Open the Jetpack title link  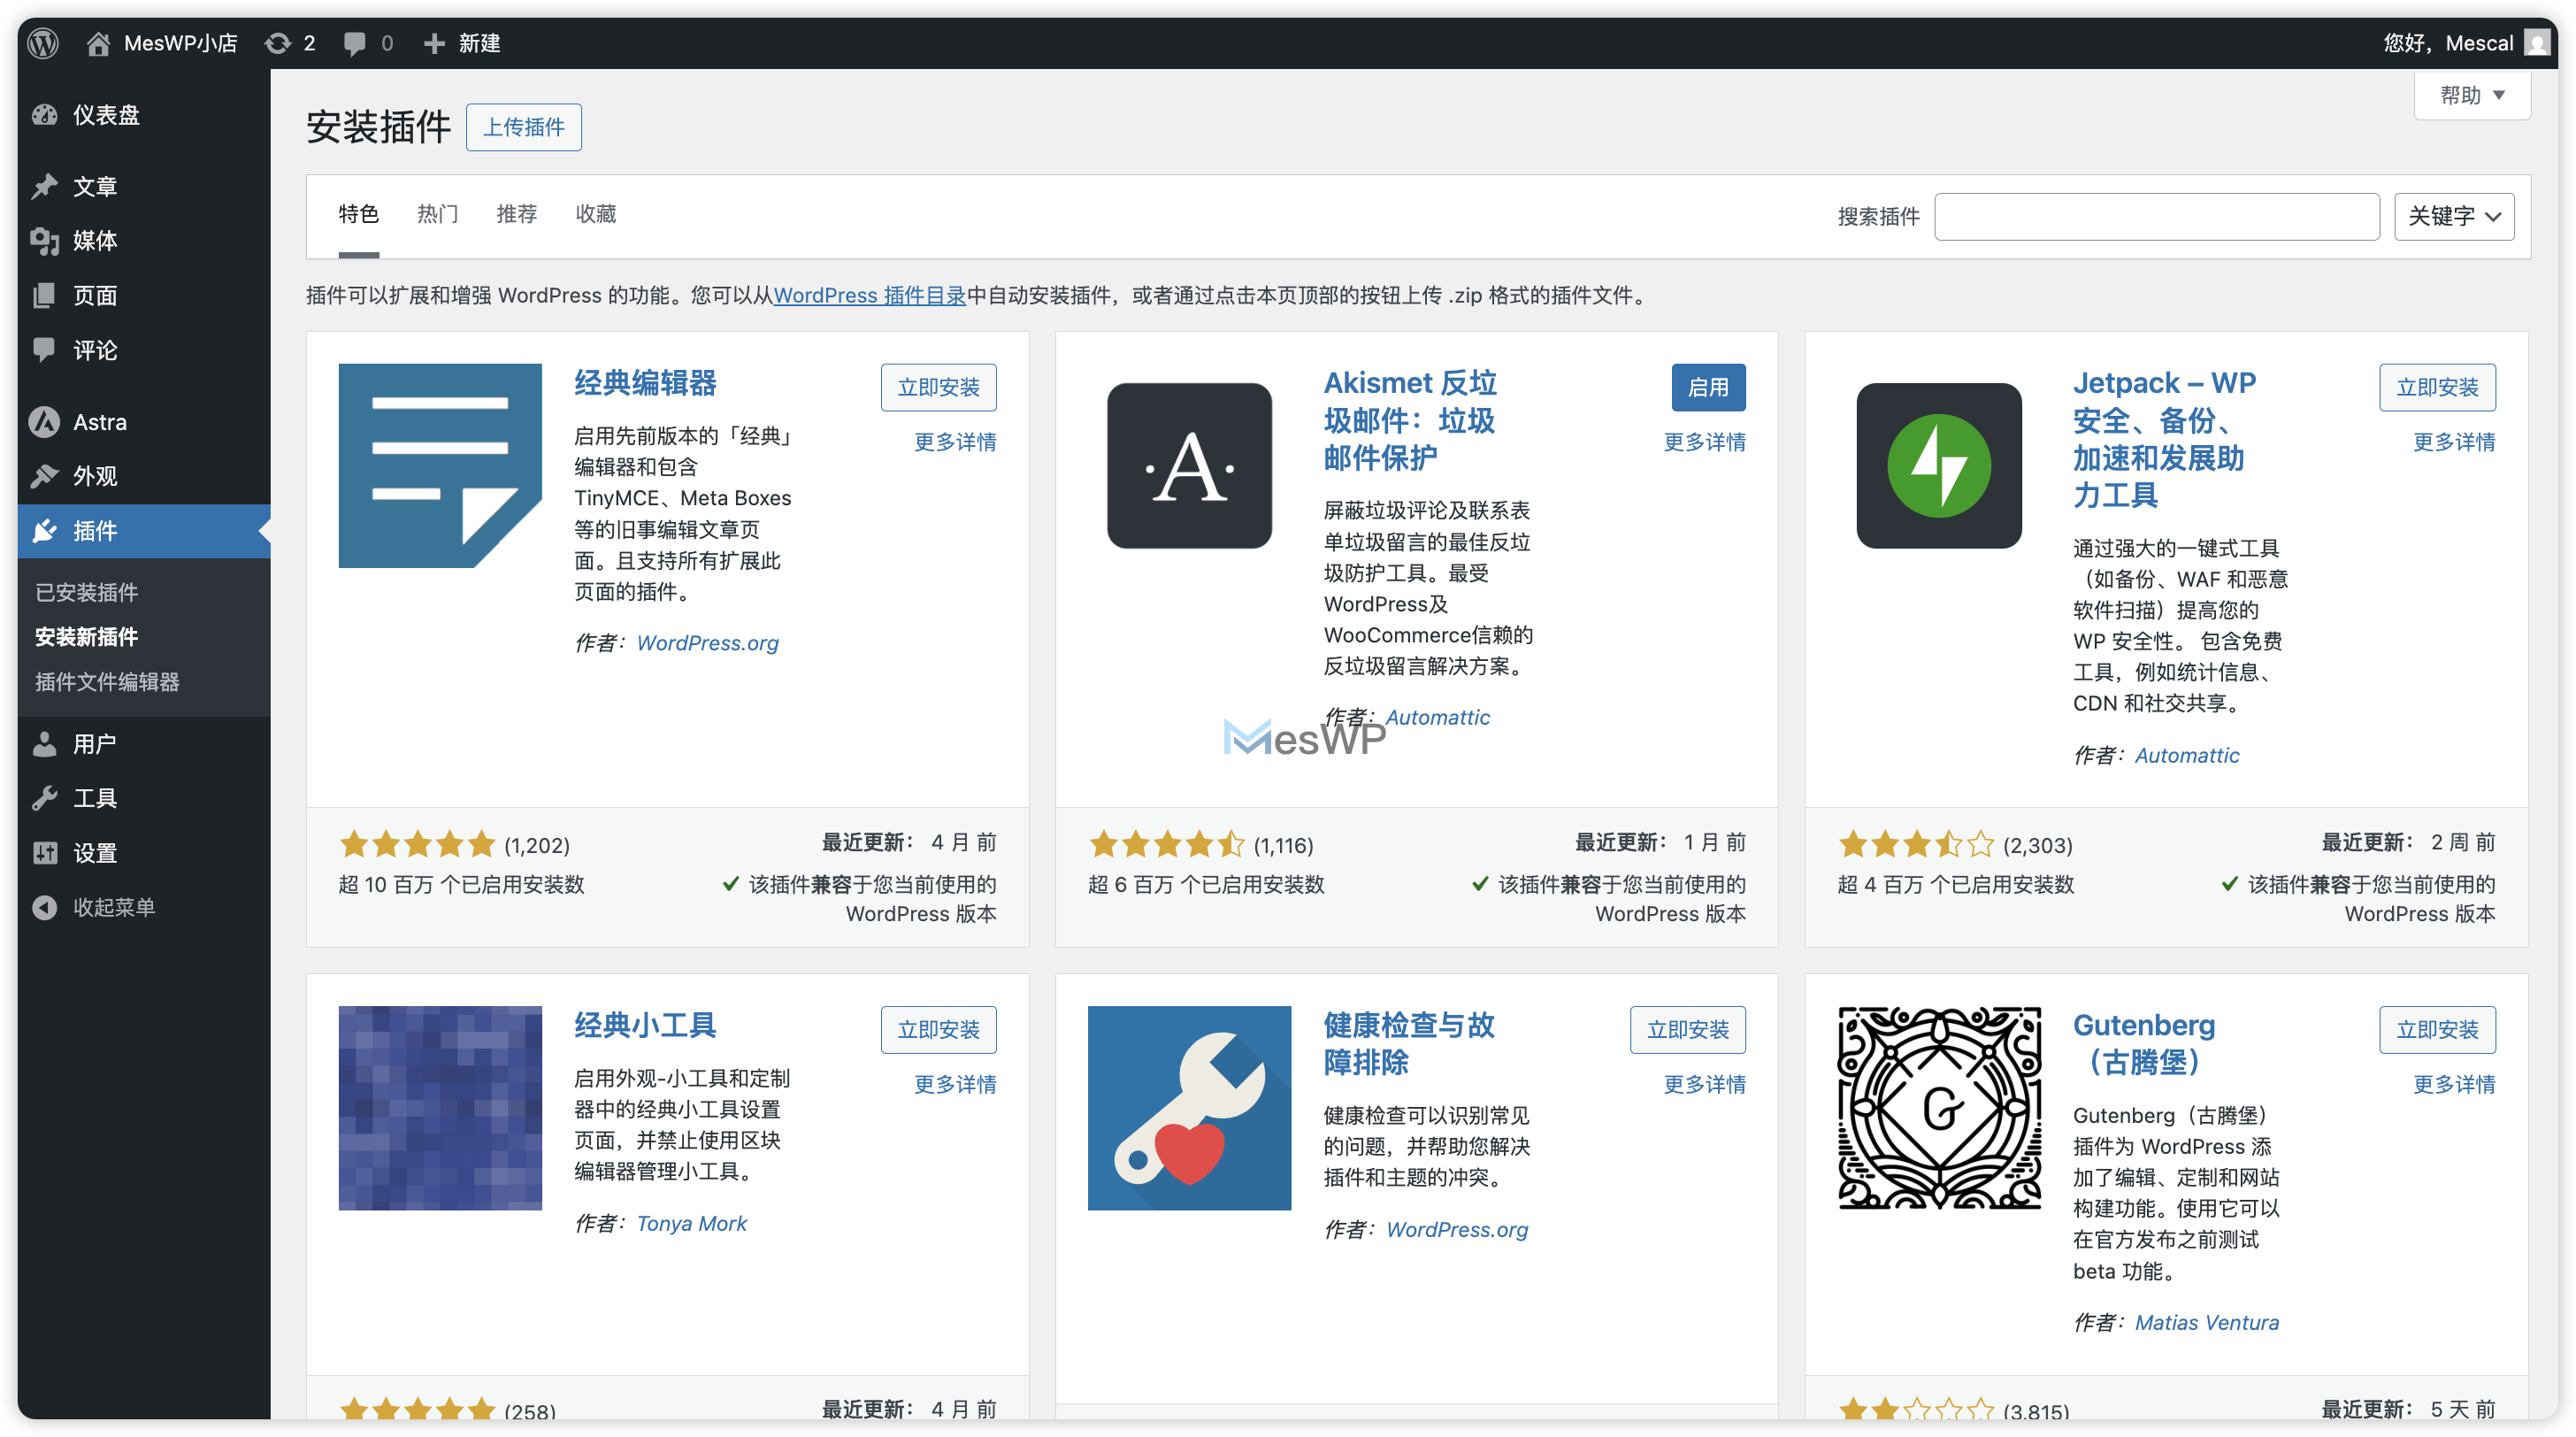coord(2164,439)
